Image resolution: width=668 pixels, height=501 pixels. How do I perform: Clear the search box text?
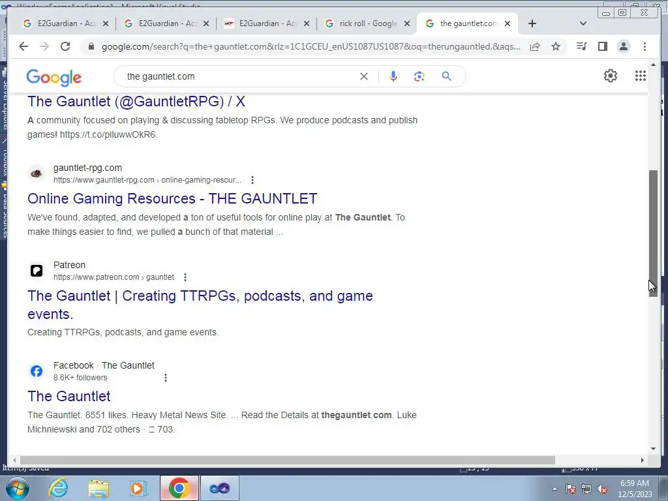[x=364, y=76]
